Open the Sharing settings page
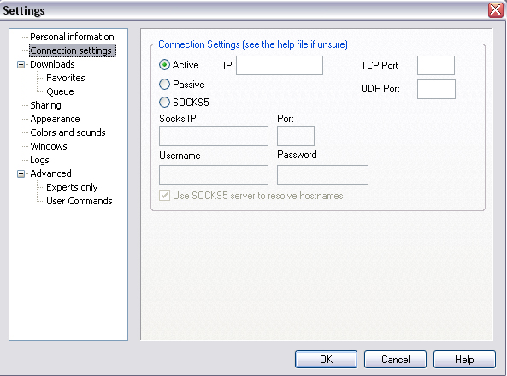The height and width of the screenshot is (376, 507). click(45, 105)
